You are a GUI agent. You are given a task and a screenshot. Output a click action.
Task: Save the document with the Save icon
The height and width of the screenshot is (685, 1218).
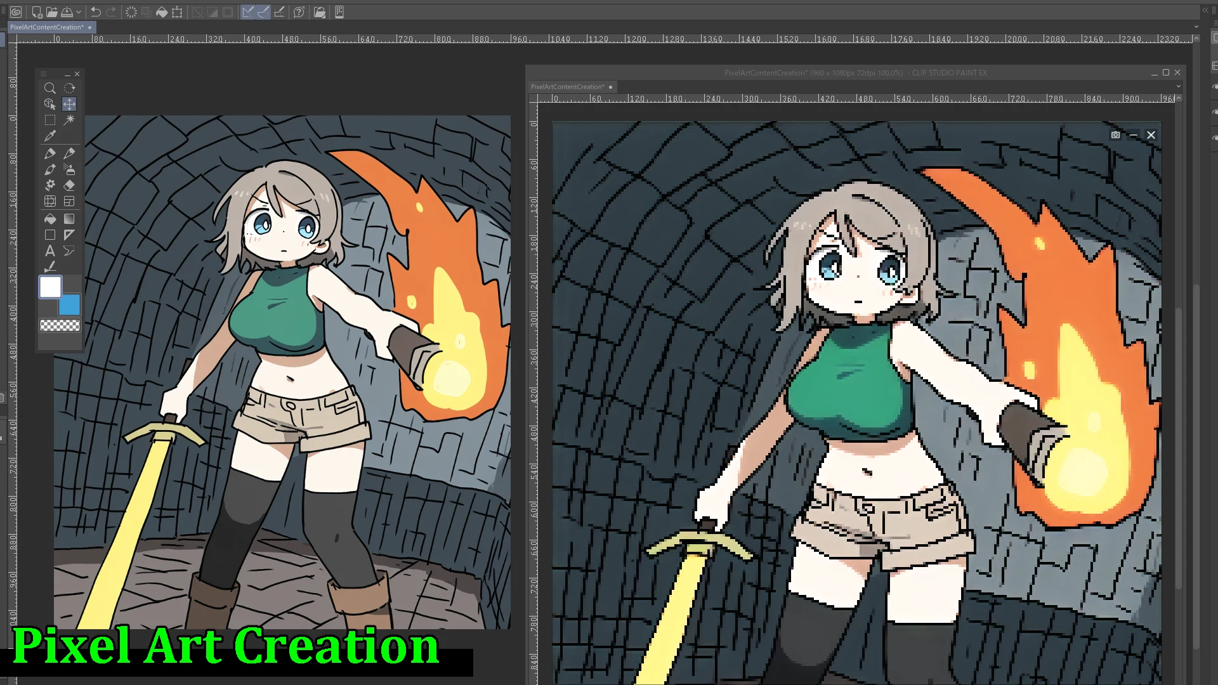(67, 12)
